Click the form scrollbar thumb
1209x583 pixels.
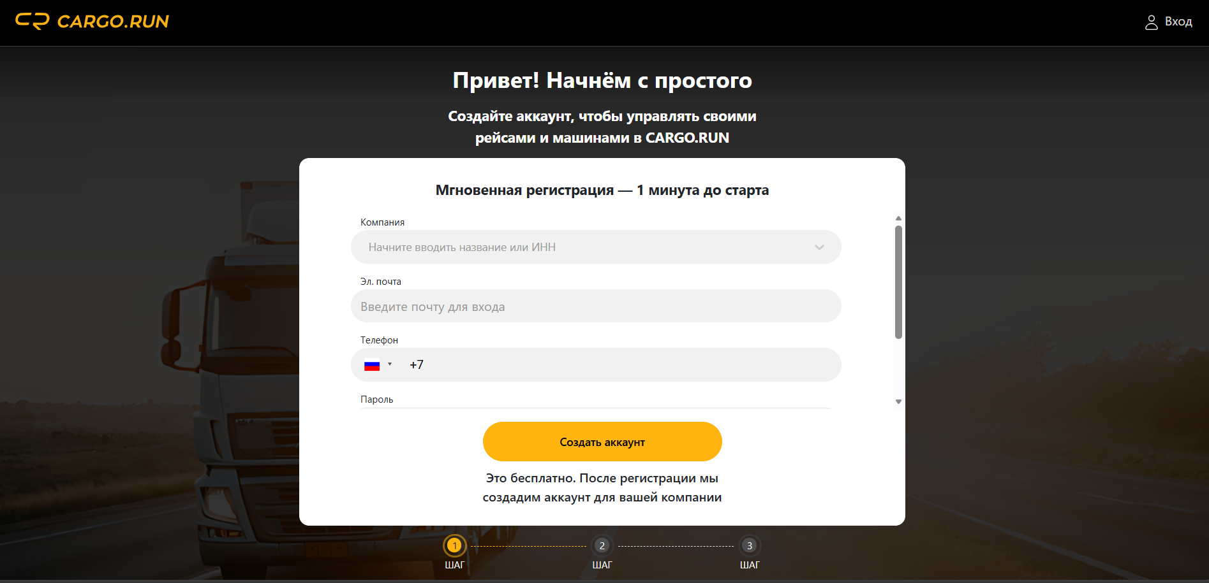(x=898, y=282)
